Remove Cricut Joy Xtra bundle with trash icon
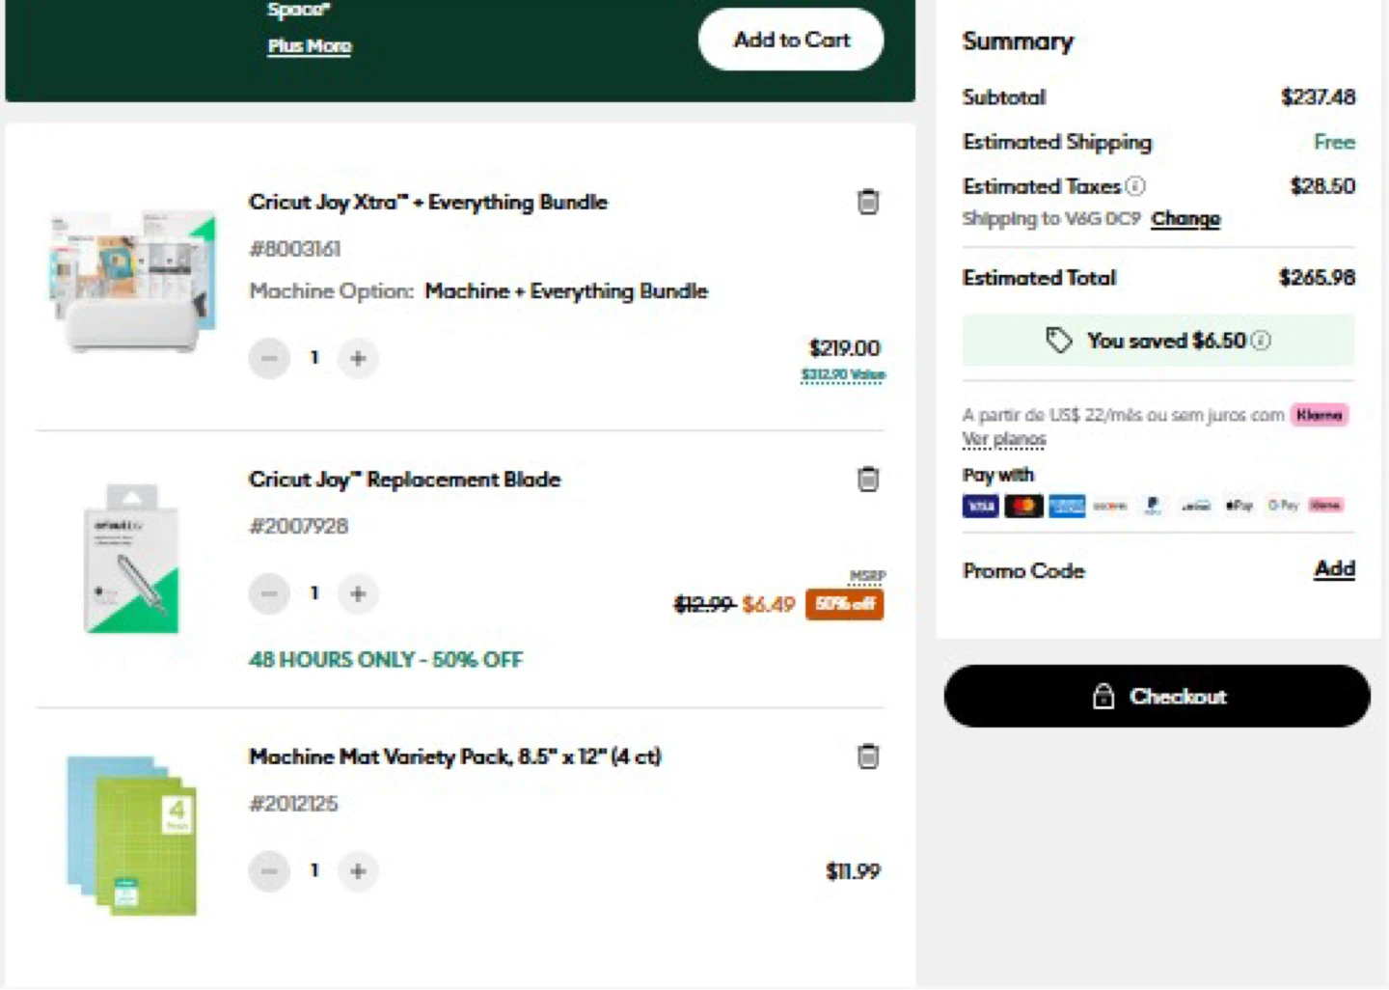 [x=868, y=202]
